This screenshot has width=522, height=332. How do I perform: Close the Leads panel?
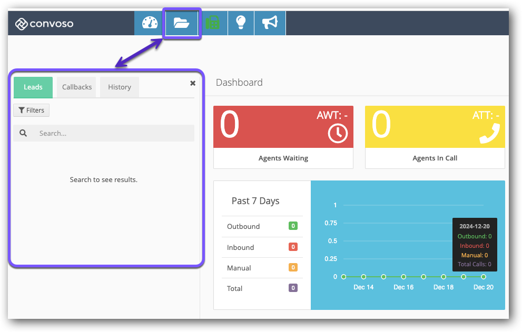pos(193,83)
